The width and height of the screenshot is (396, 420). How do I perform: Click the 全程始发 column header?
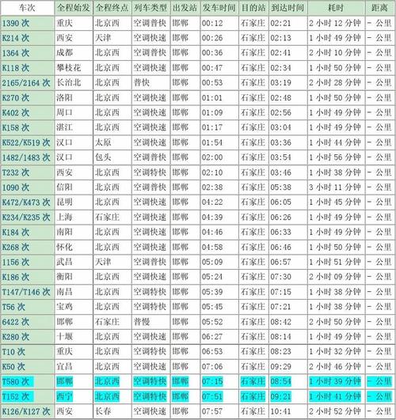tap(74, 8)
